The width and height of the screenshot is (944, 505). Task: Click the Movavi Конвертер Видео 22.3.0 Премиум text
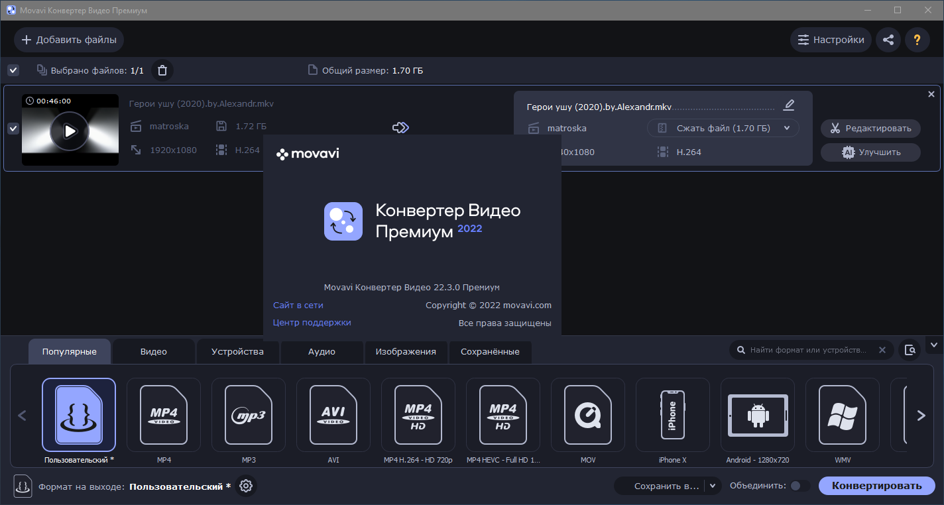click(412, 287)
